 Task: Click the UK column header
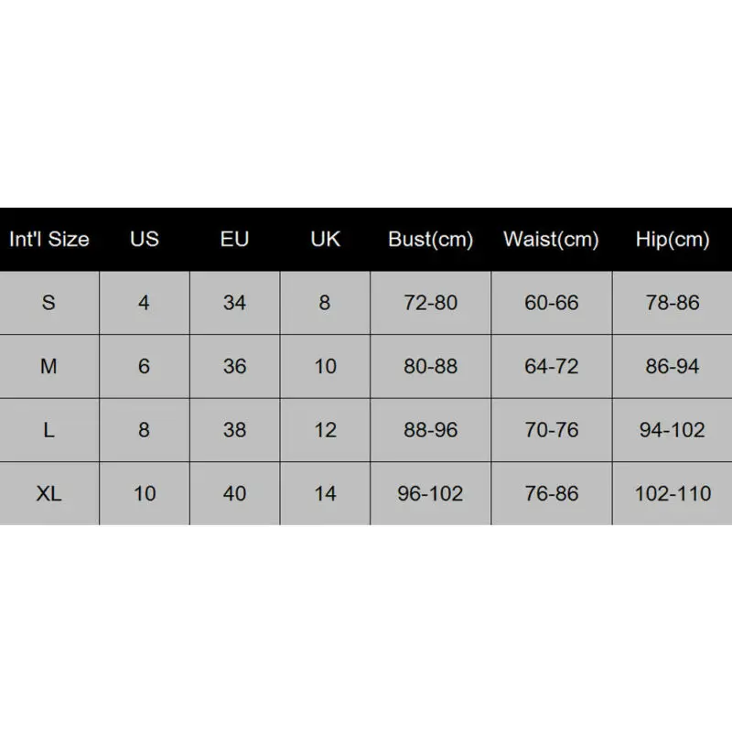(325, 240)
